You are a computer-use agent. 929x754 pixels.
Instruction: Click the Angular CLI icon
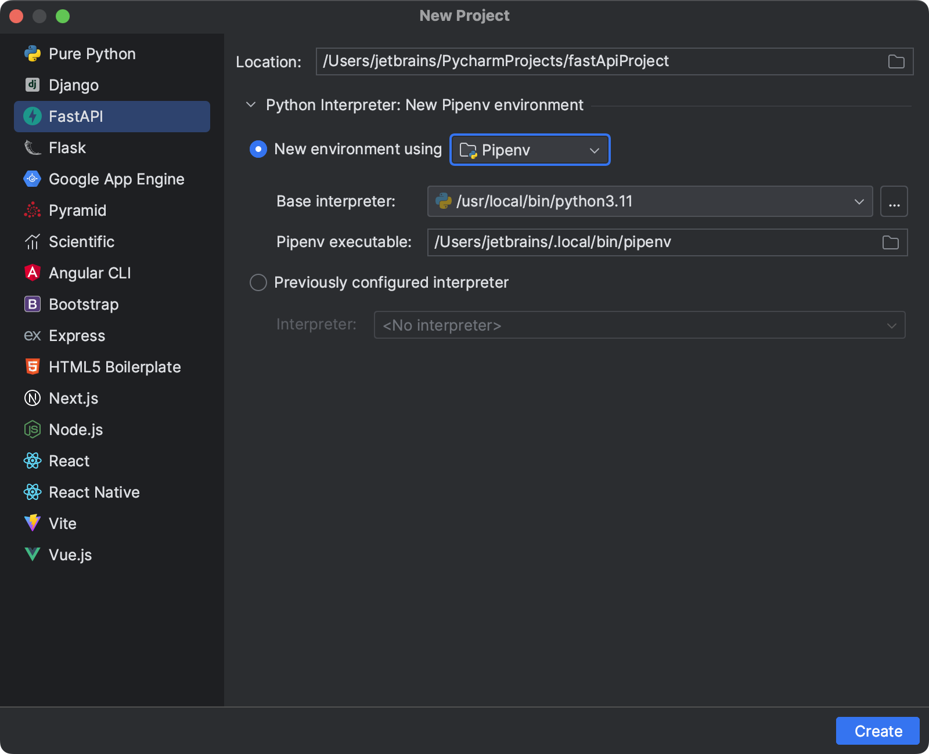coord(33,273)
